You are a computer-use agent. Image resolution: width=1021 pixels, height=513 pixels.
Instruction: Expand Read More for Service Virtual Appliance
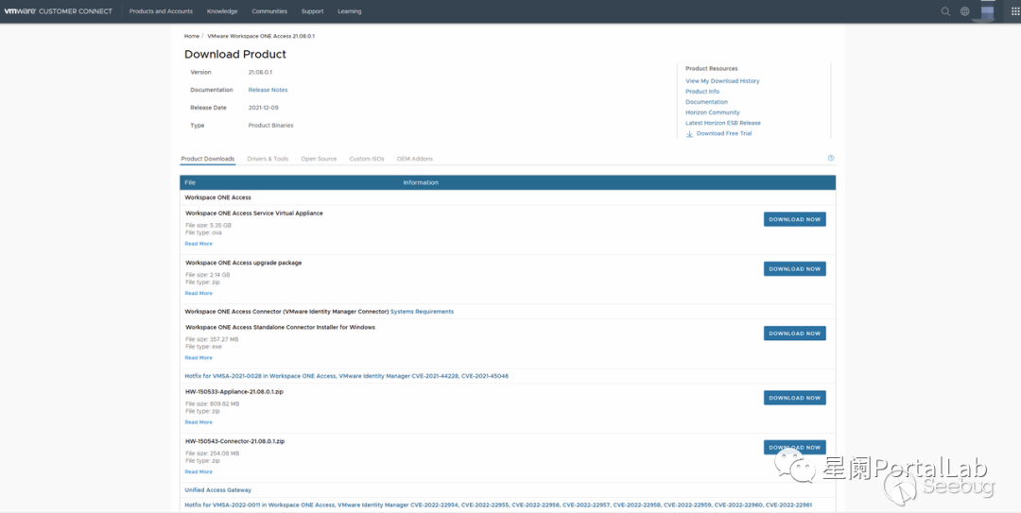pyautogui.click(x=199, y=244)
